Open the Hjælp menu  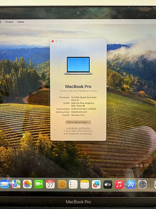[21, 22]
